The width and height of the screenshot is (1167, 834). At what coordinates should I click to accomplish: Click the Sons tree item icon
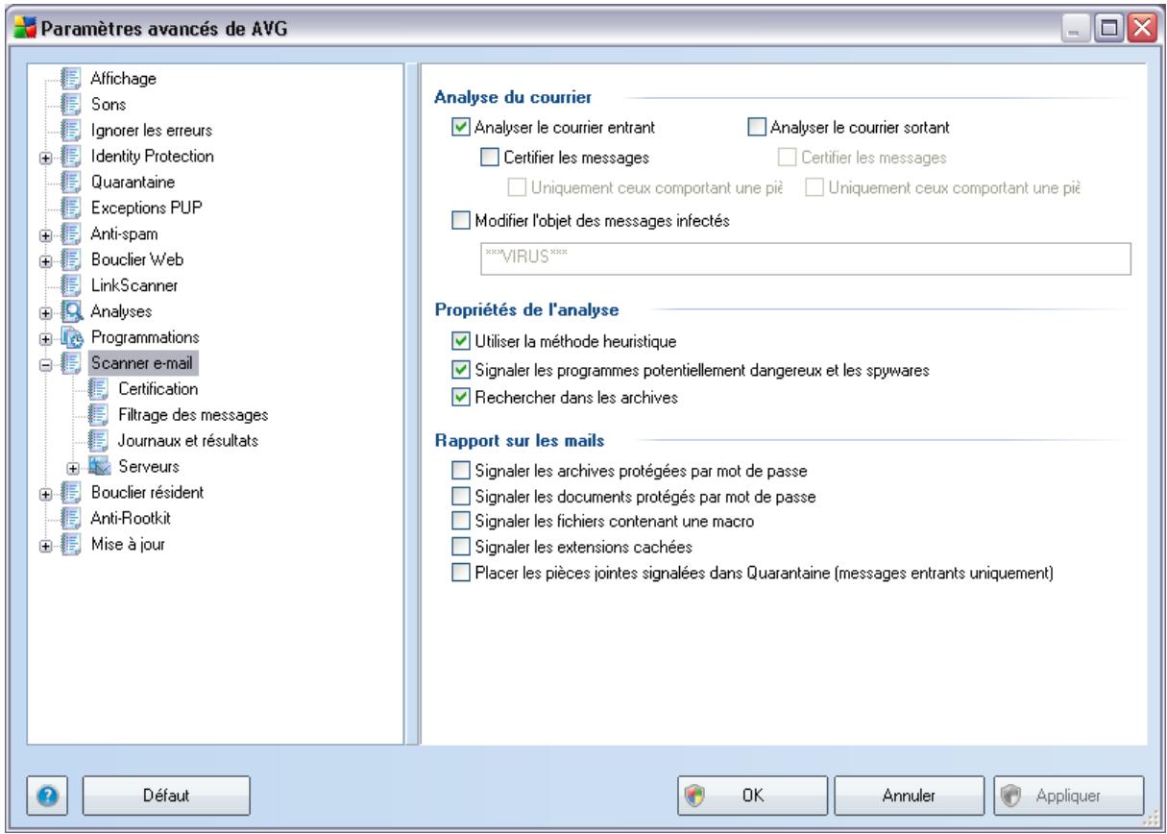point(69,103)
